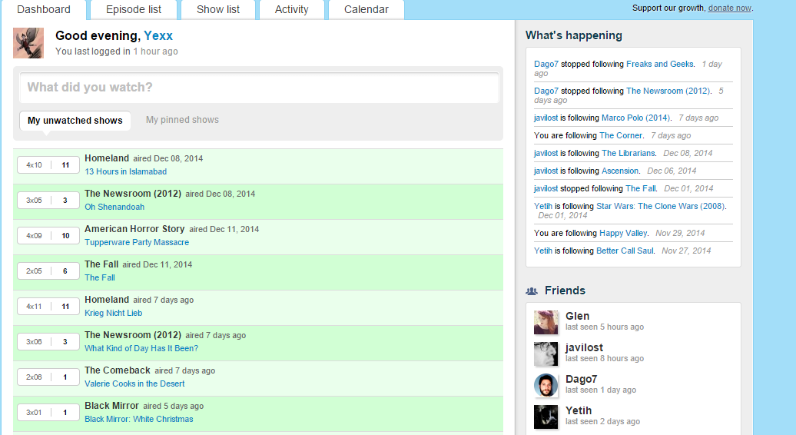
Task: Open 13 Hours in Islamabad episode link
Action: (125, 171)
